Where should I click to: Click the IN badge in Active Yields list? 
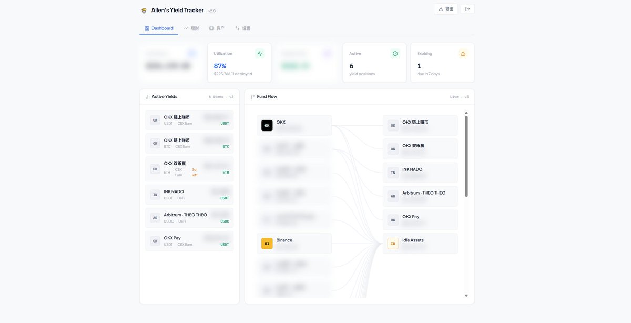155,195
